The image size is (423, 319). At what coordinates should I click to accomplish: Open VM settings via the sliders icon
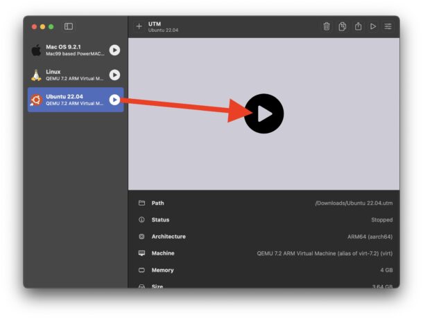pos(388,26)
